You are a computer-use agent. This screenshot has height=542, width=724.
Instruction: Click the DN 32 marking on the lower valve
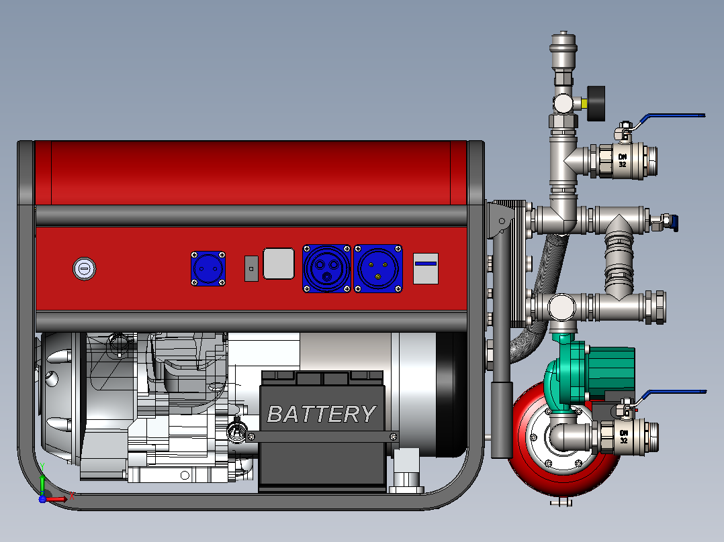624,437
